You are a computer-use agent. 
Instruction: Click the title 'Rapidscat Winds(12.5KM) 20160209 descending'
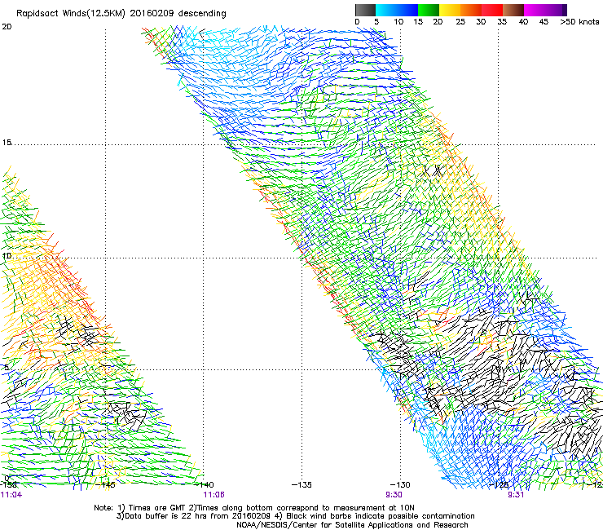[x=121, y=13]
